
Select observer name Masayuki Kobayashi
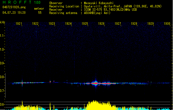[99, 3]
